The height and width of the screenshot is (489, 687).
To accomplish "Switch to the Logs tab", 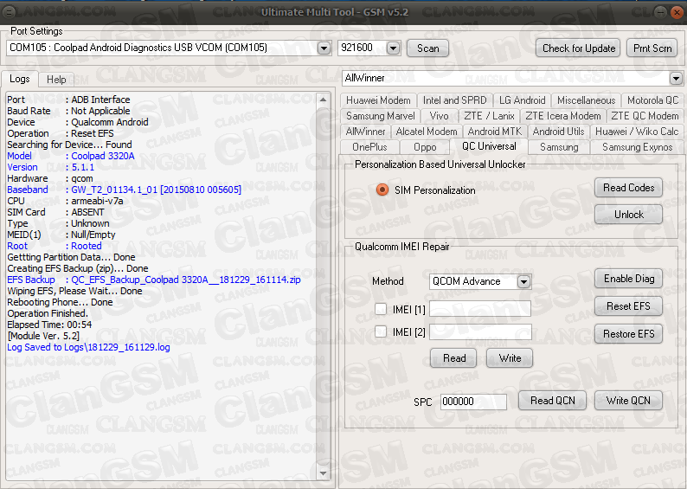I will [x=20, y=79].
